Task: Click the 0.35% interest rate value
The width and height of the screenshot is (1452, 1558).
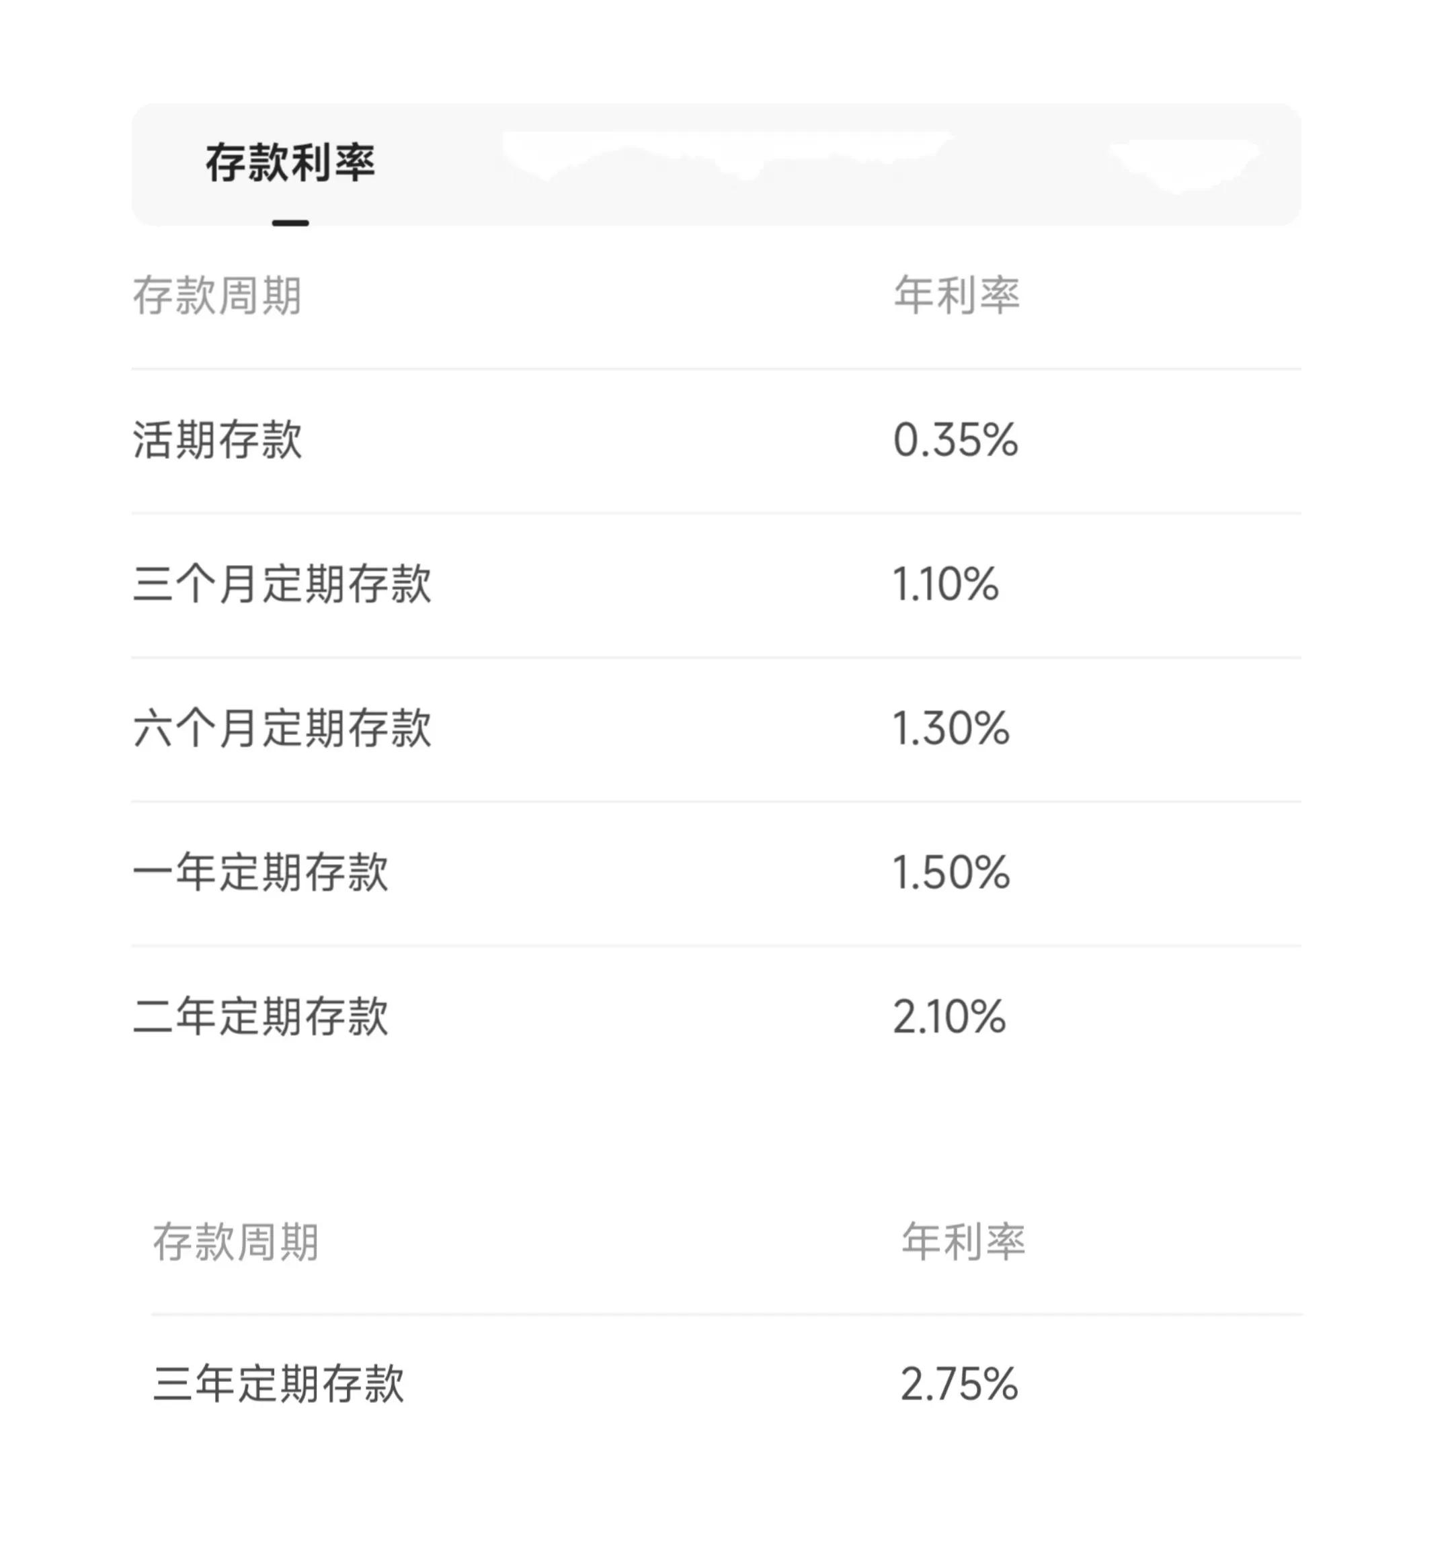Action: [x=955, y=439]
